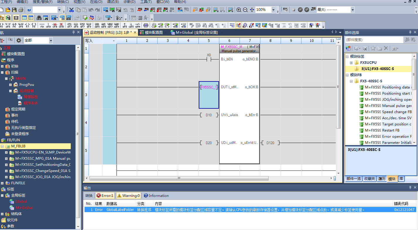Click the navigation panel gear settings icon
Image resolution: width=418 pixels, height=230 pixels.
(x=19, y=40)
